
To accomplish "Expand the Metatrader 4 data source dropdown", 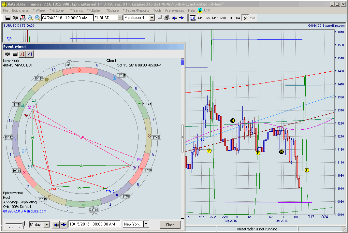I will pos(152,18).
